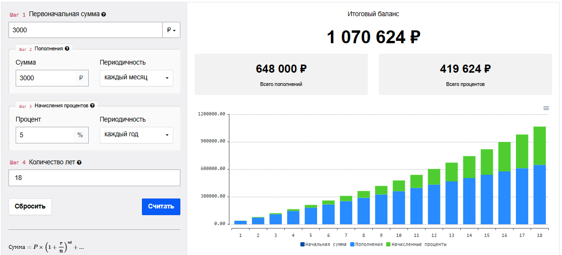This screenshot has width=562, height=255.
Task: Toggle 'Начисленные проценты' legend item
Action: coord(416,245)
